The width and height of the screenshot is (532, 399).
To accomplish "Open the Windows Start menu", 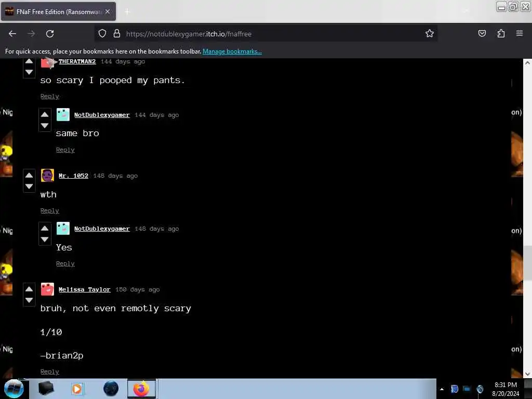I will coord(14,389).
